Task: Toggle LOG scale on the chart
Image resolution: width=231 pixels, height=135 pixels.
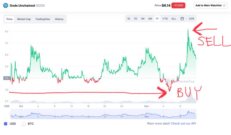Action: point(191,19)
